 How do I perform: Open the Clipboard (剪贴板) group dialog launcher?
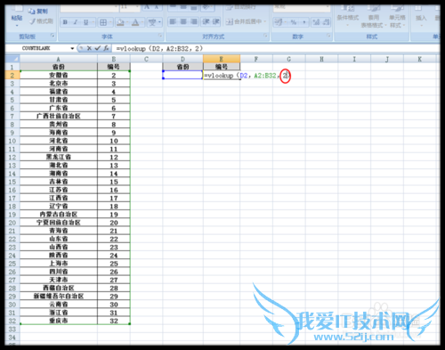[x=53, y=36]
